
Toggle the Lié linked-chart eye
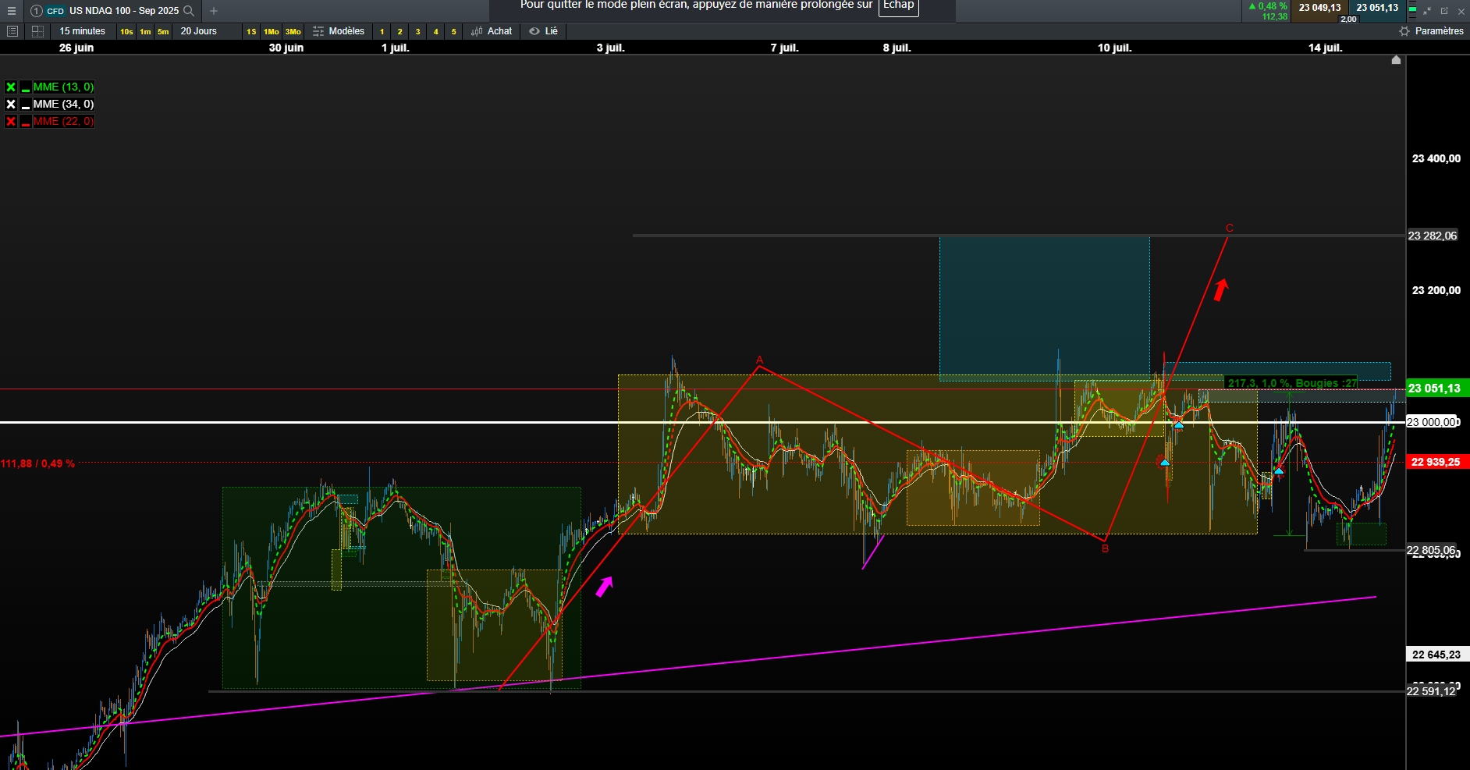click(543, 31)
